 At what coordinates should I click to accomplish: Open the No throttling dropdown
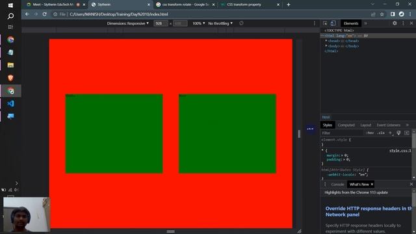(220, 23)
